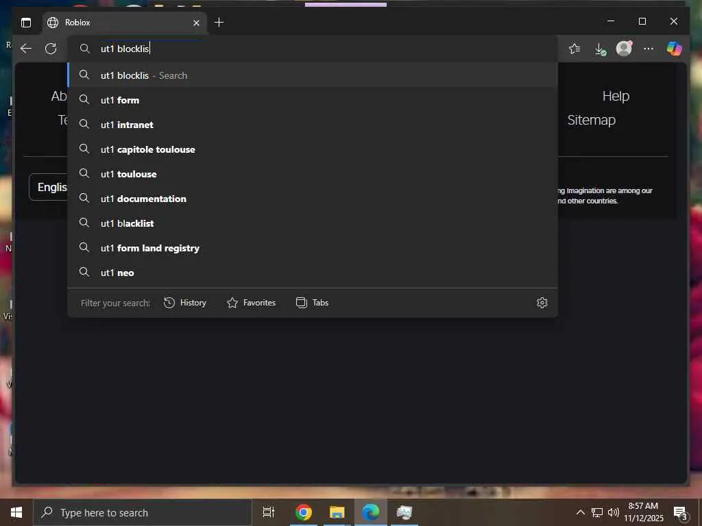This screenshot has width=702, height=526.
Task: Select the Roblox tab
Action: click(125, 23)
